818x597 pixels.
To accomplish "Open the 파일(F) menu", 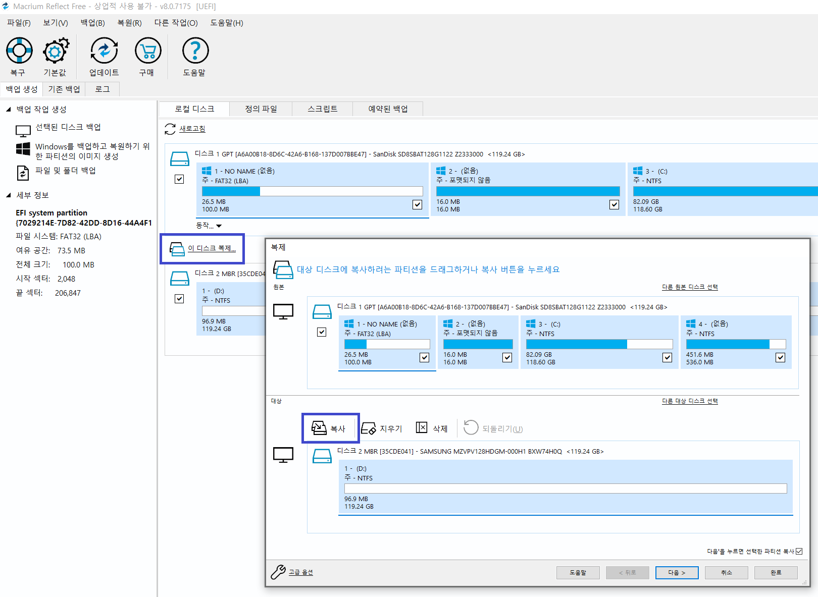I will pos(19,23).
